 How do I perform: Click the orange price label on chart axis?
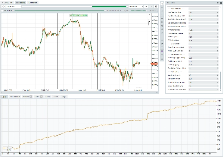(x=154, y=64)
